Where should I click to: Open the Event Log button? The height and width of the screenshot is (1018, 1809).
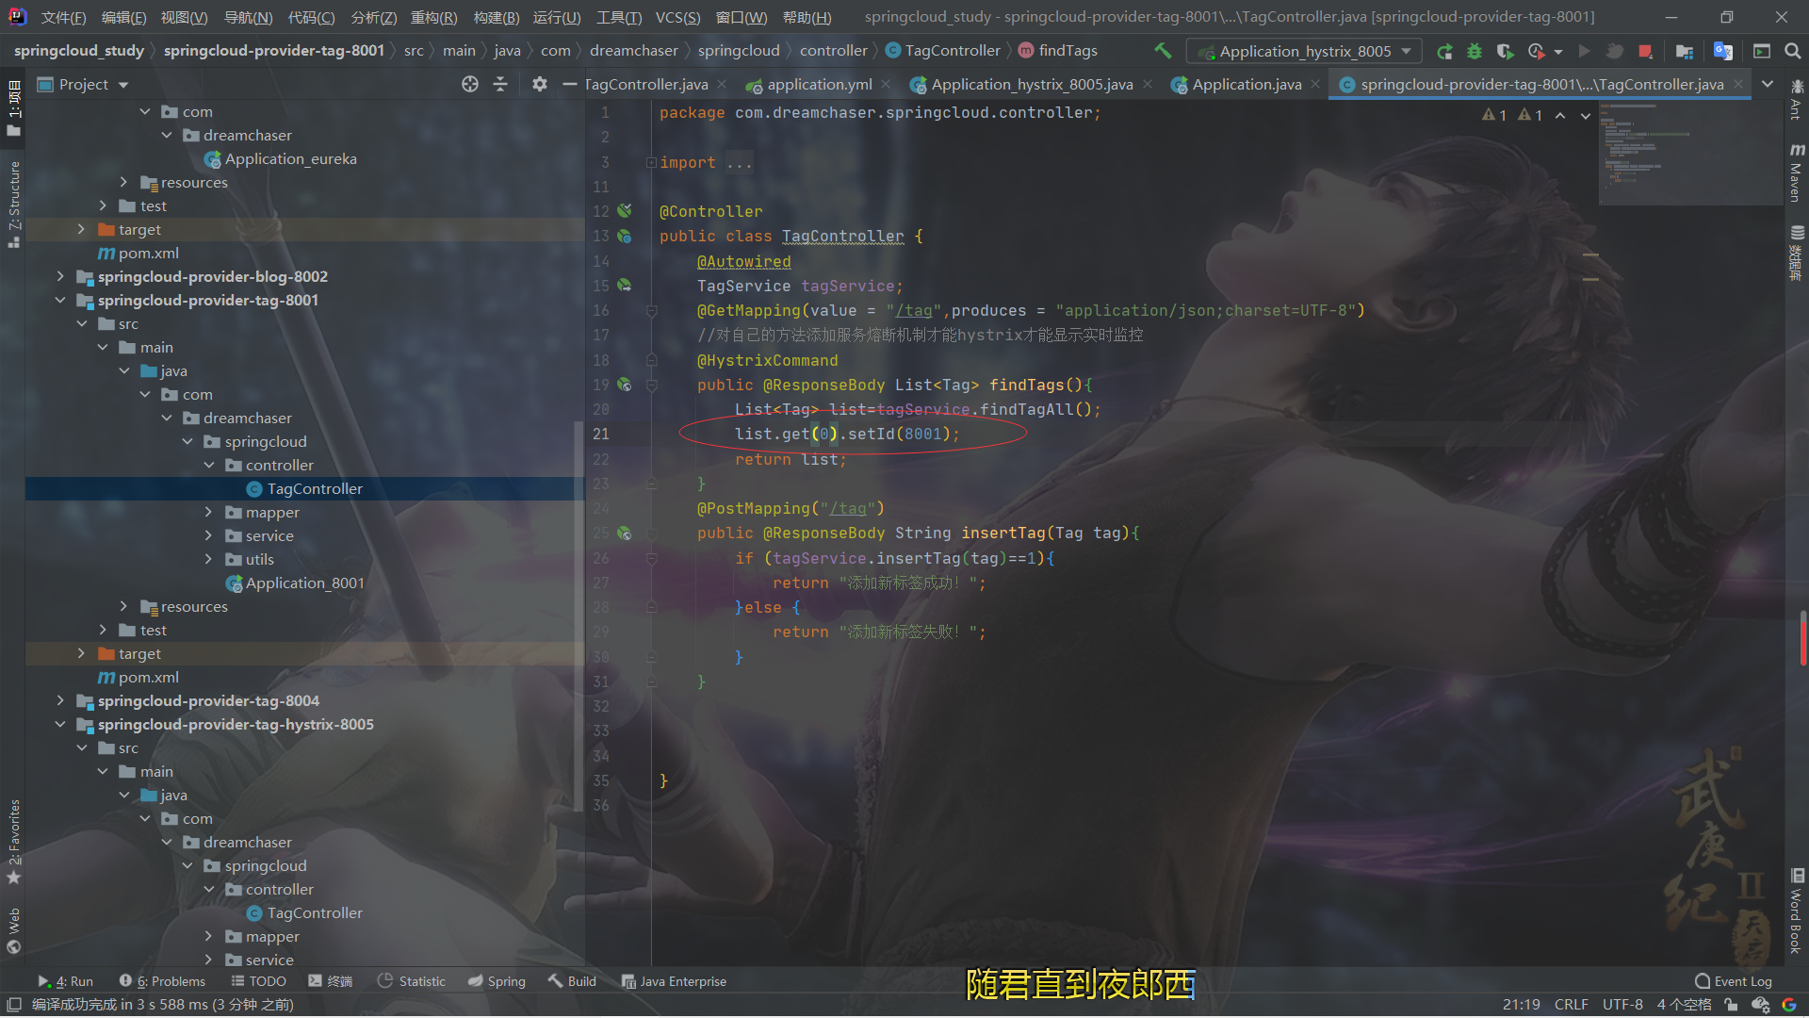pyautogui.click(x=1733, y=981)
